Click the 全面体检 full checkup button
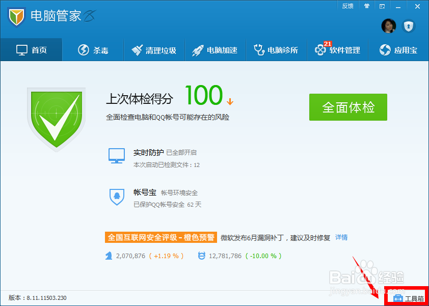This screenshot has width=429, height=306. (348, 107)
